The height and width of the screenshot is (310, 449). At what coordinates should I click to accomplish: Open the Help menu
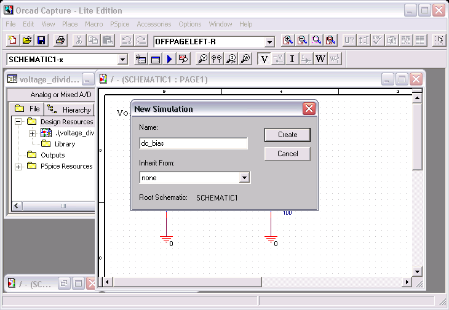point(246,24)
